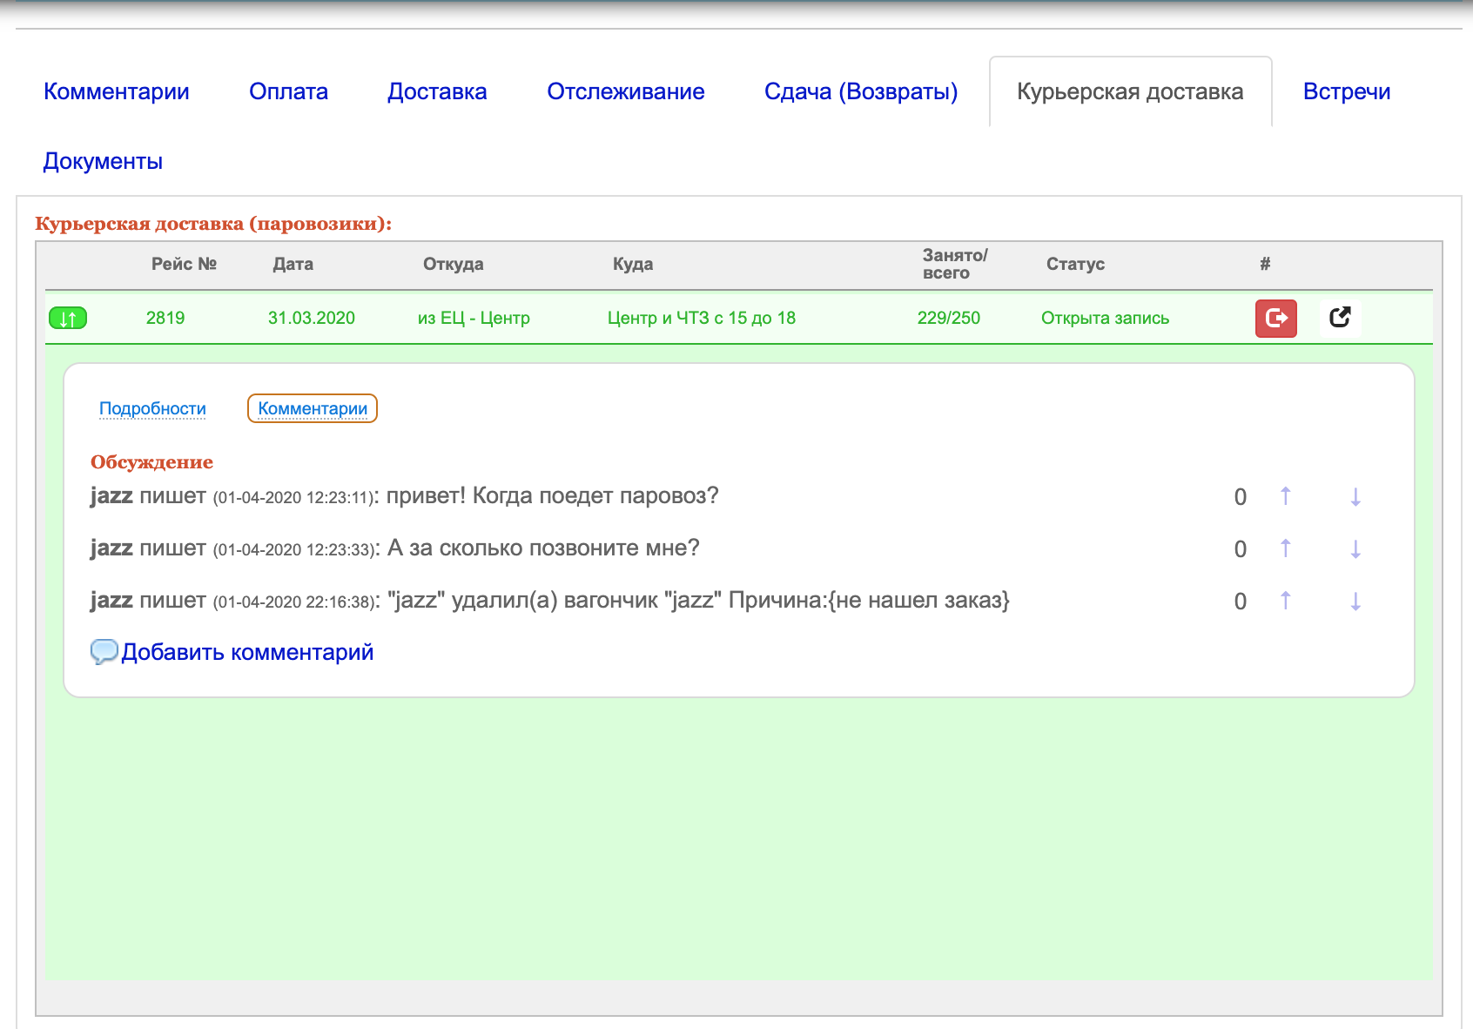Upvote the comment asking about a phone call
The image size is (1473, 1029).
pos(1286,548)
